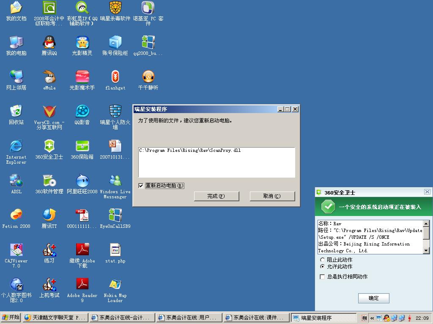Confirm with the 确定 button in 360安全卫士
The width and height of the screenshot is (433, 324).
[374, 298]
